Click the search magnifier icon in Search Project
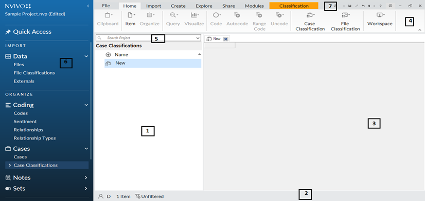The image size is (425, 201). click(x=99, y=38)
